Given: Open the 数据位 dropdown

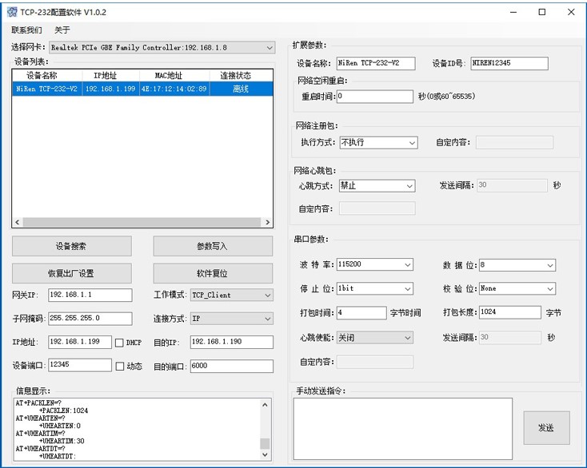Looking at the screenshot, I should (517, 265).
